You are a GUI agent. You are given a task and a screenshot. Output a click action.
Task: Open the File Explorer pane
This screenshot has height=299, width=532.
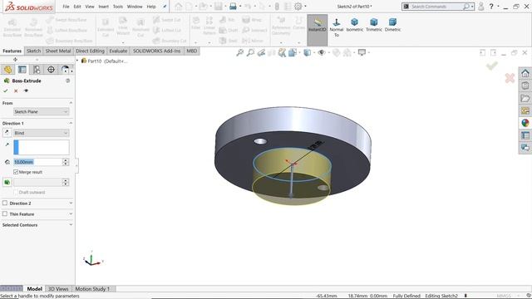point(525,98)
